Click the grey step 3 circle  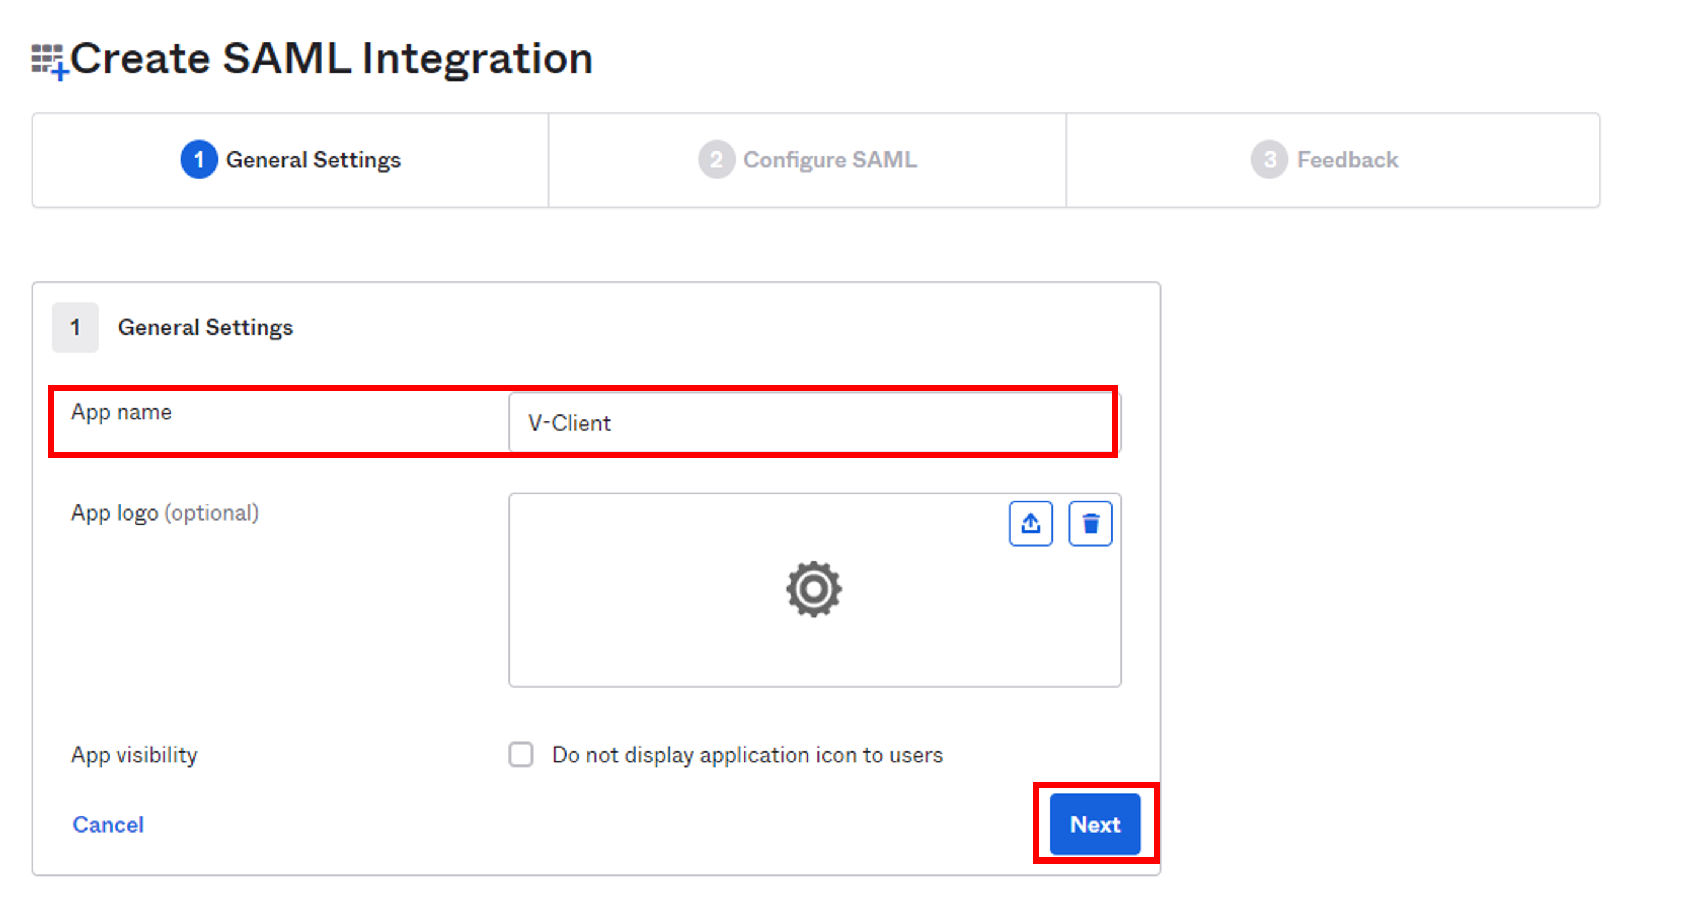[1269, 160]
